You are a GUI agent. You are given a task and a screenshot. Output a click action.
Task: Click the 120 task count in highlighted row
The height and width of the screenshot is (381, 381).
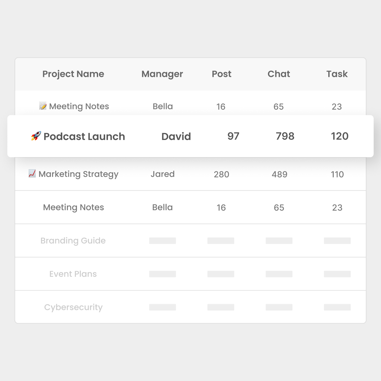coord(340,136)
